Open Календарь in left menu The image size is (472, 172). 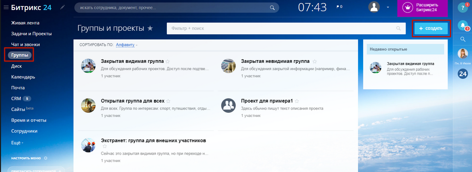(x=23, y=77)
